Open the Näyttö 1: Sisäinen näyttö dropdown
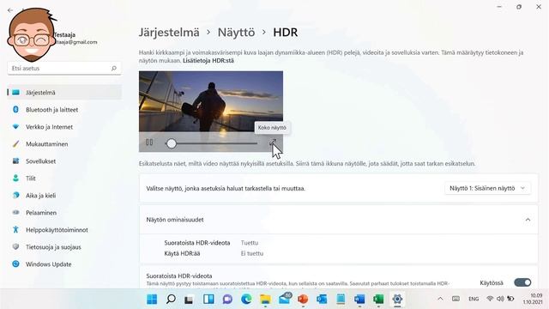 487,188
